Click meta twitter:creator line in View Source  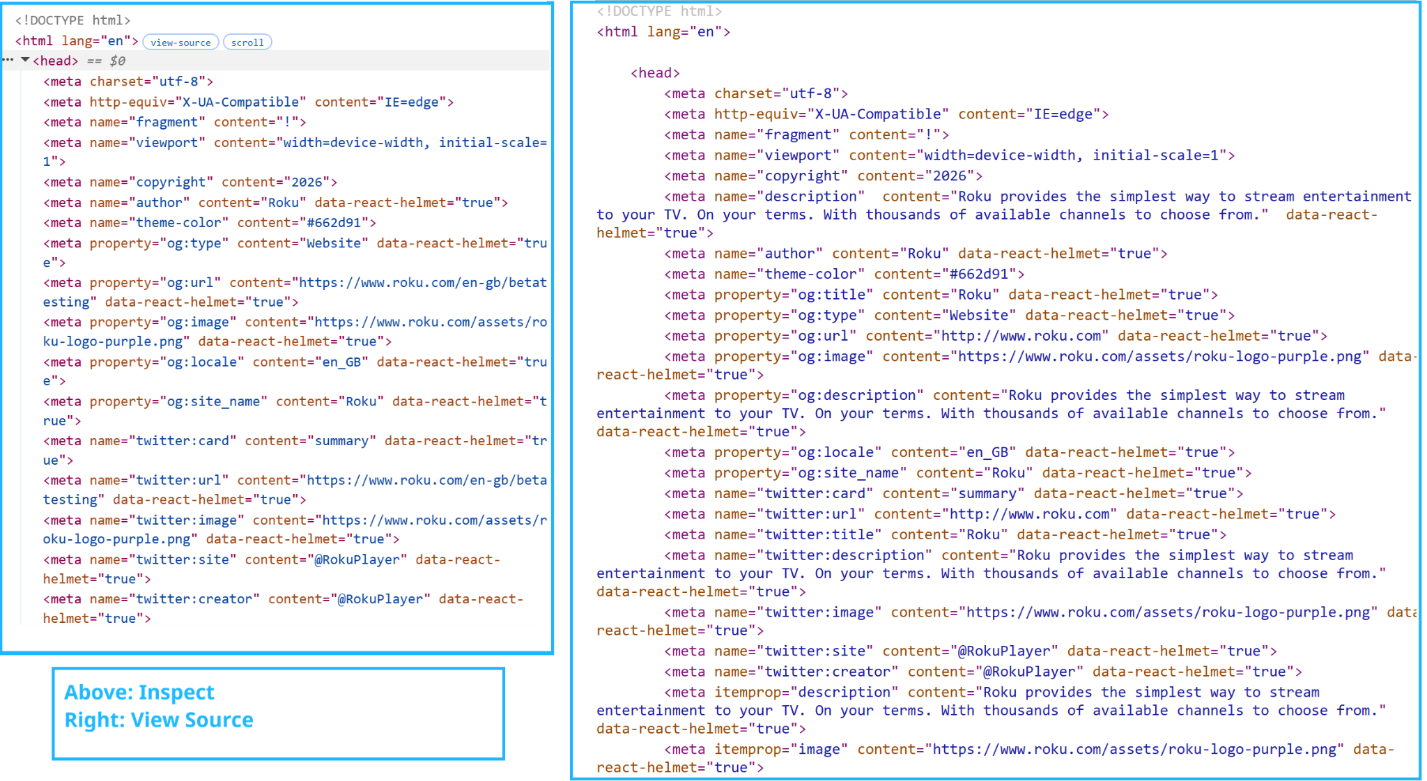coord(982,672)
